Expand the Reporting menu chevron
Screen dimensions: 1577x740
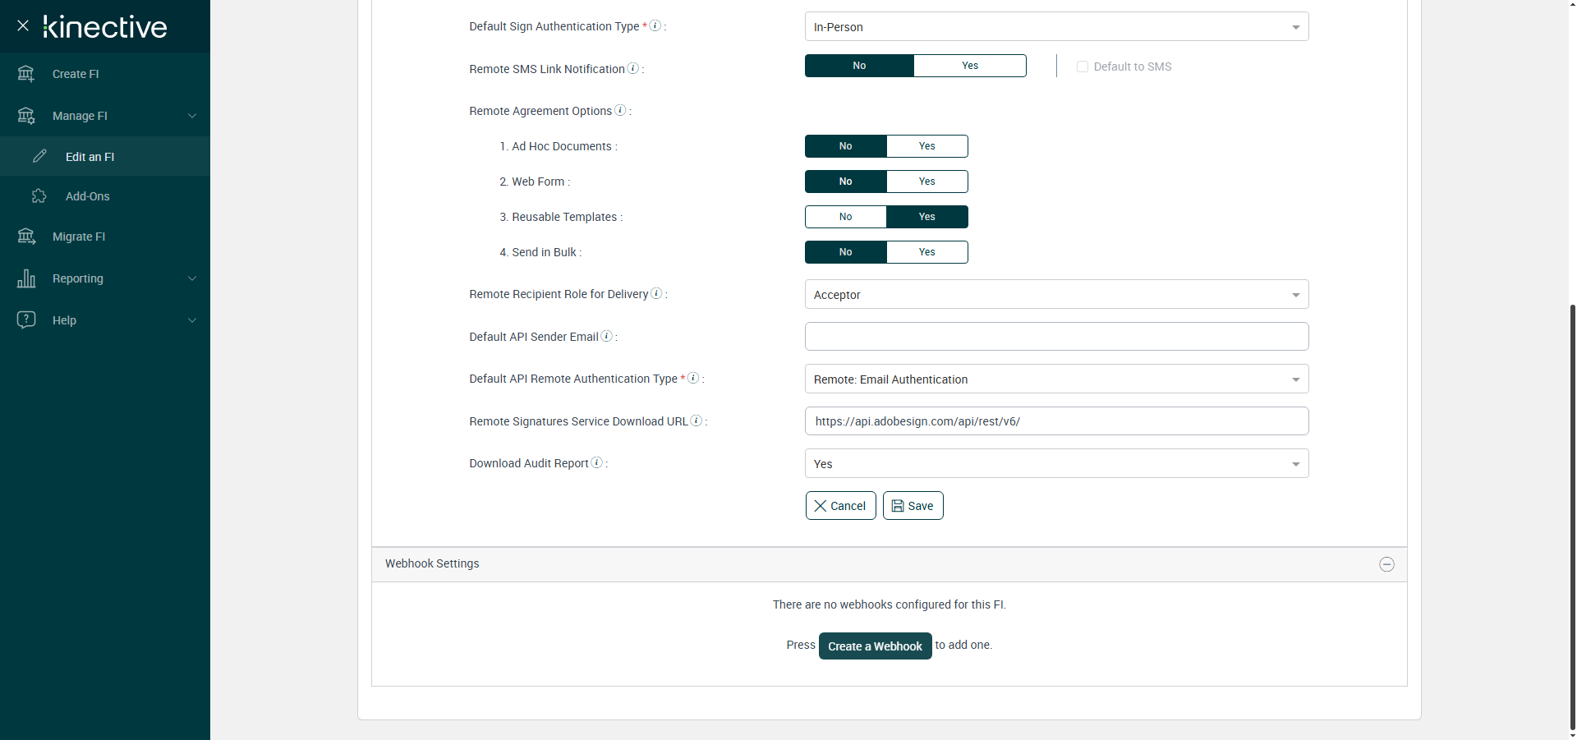click(x=192, y=278)
